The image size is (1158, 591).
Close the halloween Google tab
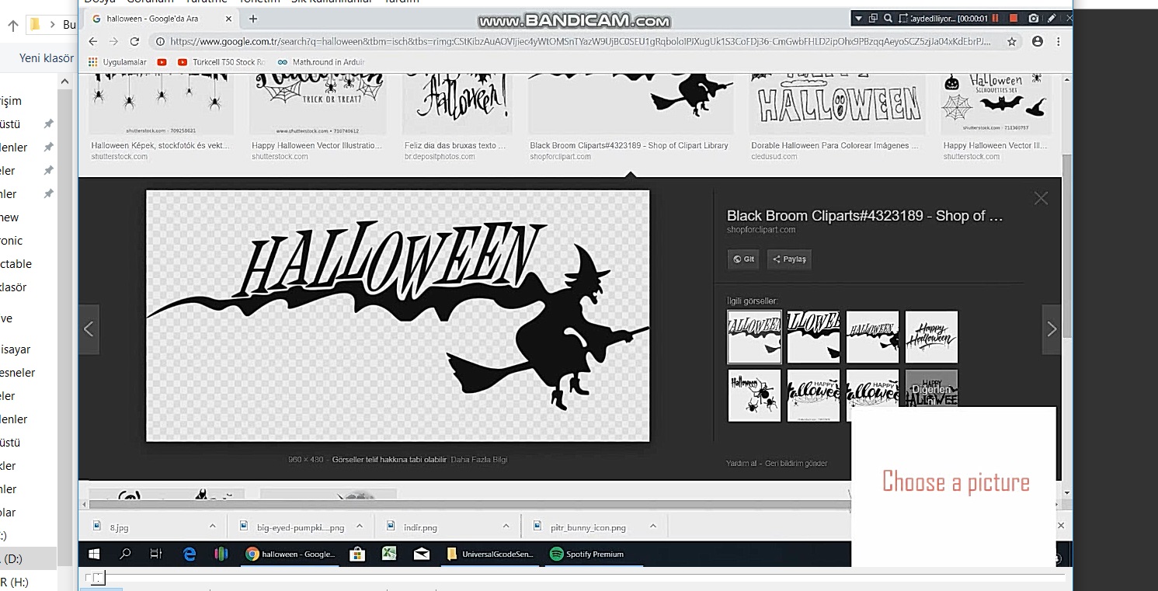[x=229, y=19]
